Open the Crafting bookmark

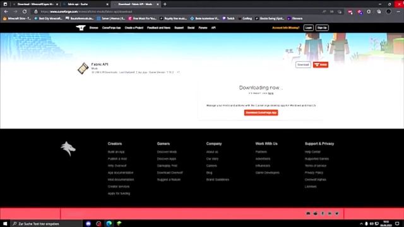pyautogui.click(x=246, y=18)
